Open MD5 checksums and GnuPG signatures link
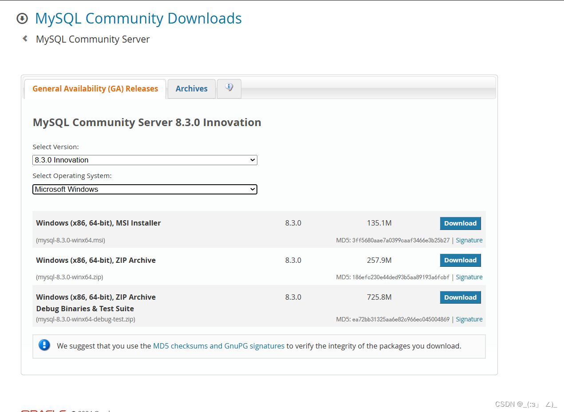564x412 pixels. tap(219, 346)
